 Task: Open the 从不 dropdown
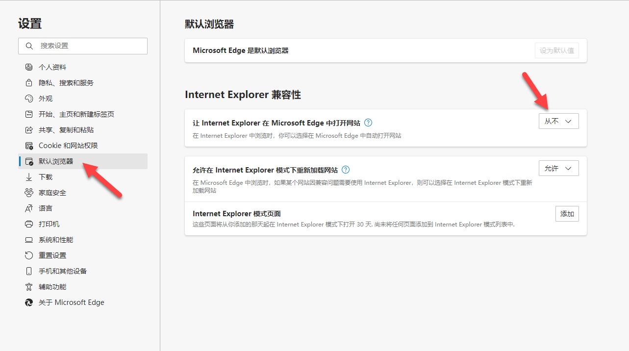click(558, 121)
